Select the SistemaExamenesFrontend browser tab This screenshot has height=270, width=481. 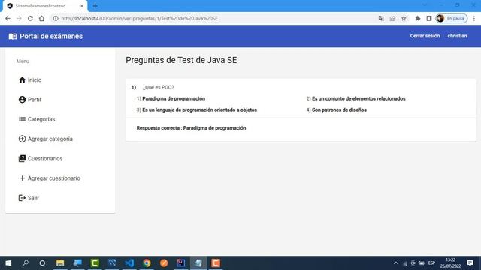pyautogui.click(x=44, y=6)
